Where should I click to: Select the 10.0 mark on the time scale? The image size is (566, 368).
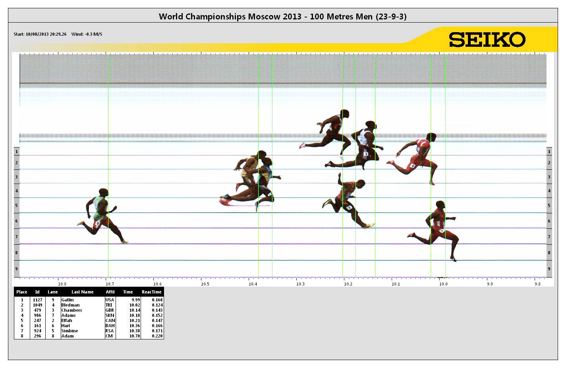[443, 284]
